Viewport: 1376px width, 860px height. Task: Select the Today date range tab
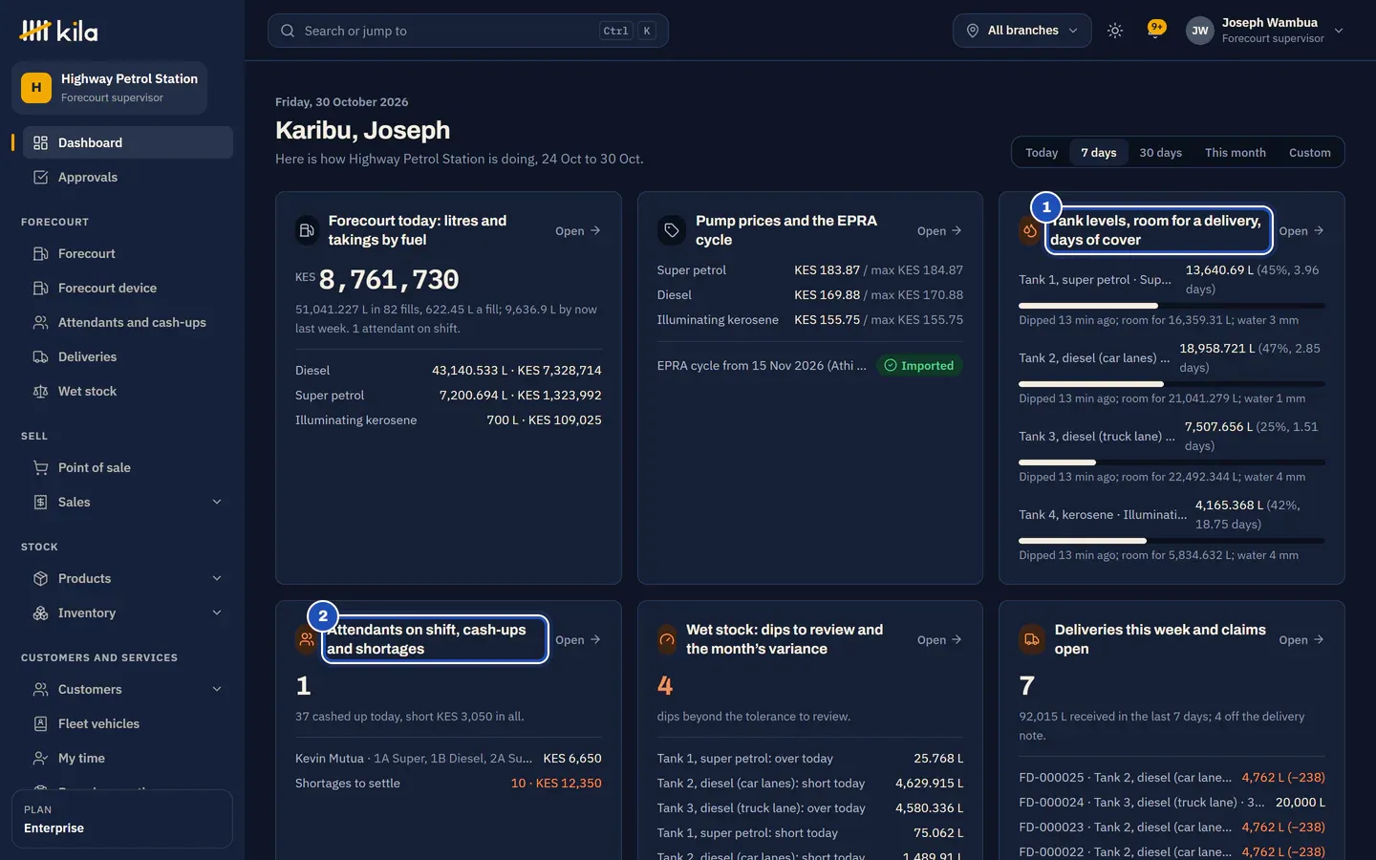(x=1042, y=152)
